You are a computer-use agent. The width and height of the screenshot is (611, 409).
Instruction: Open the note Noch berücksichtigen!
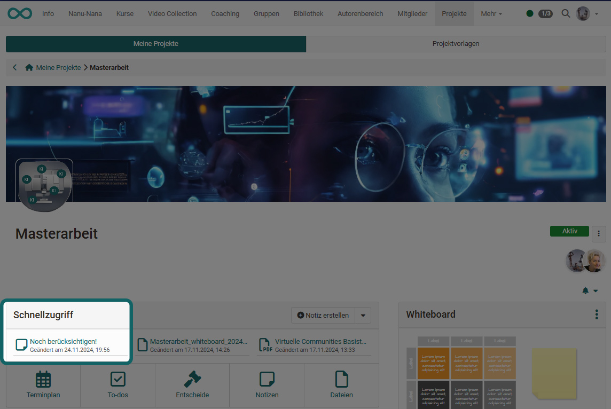click(63, 342)
